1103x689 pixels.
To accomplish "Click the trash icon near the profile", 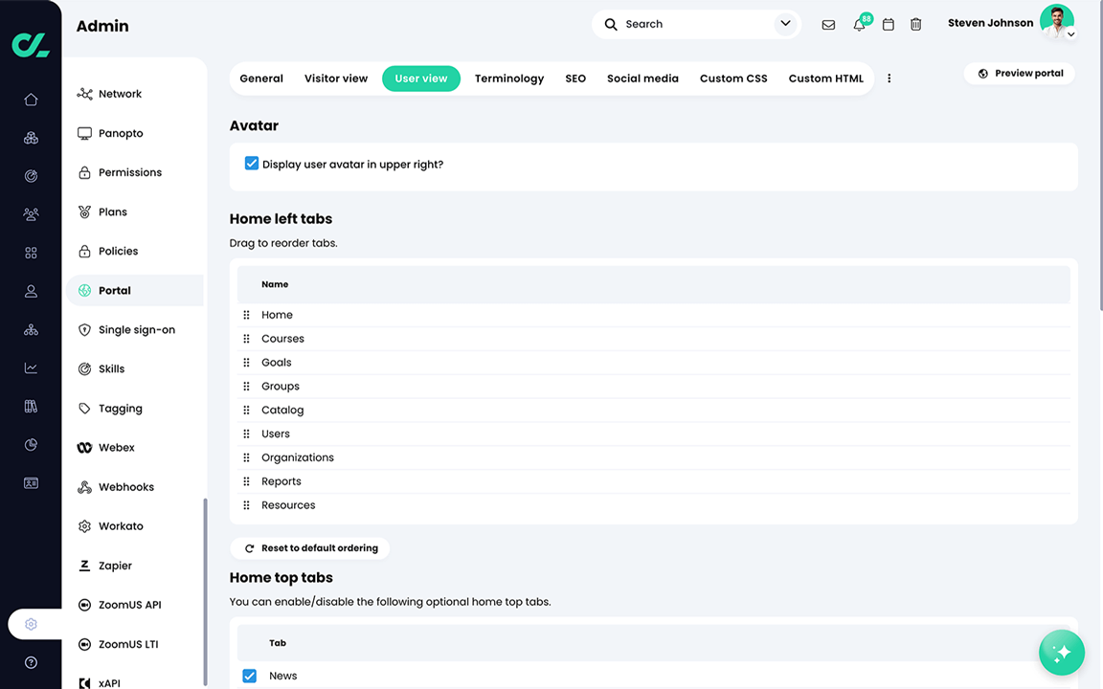I will pos(915,24).
